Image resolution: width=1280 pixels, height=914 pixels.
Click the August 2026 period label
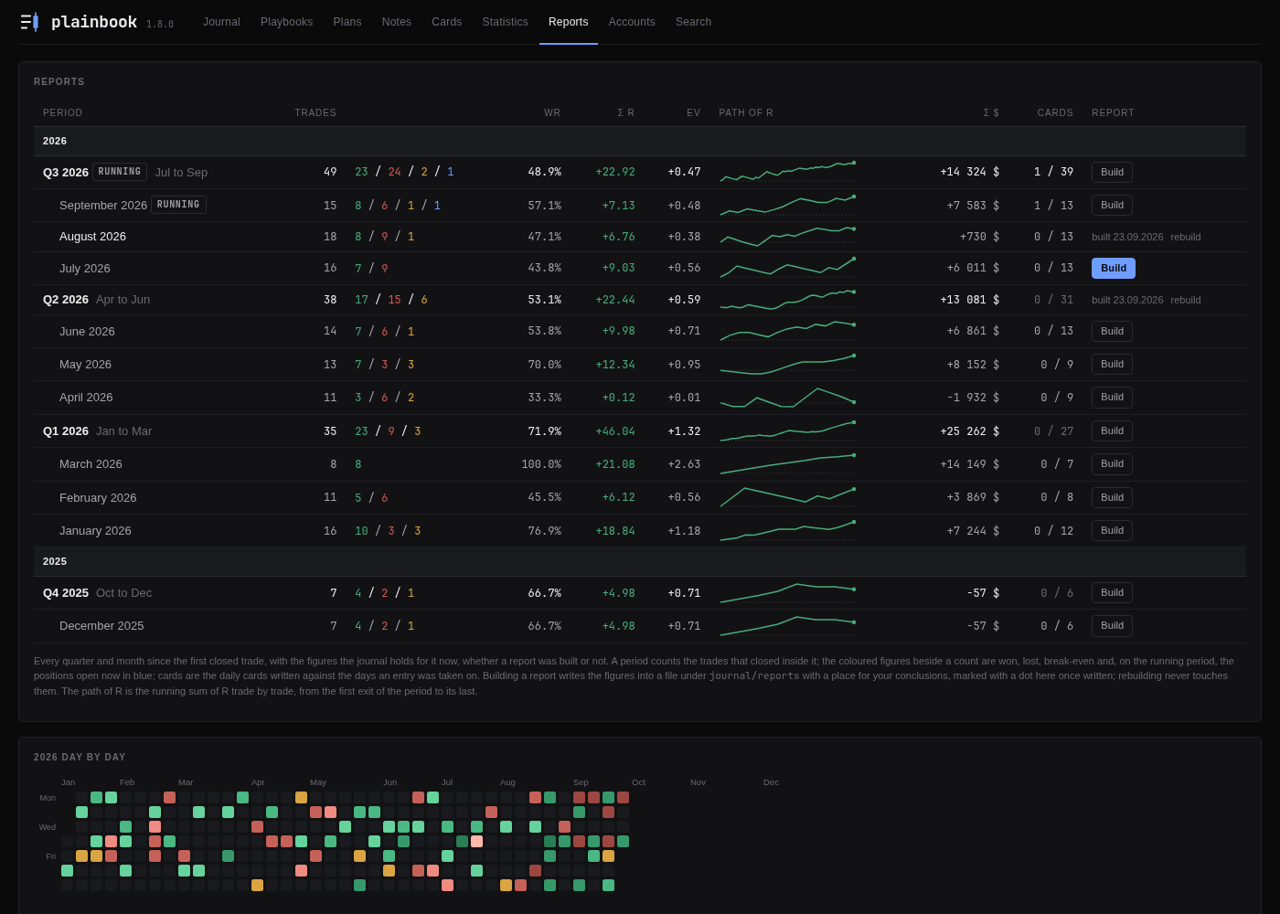92,236
